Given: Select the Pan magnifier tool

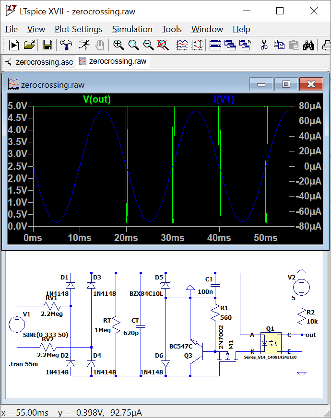Looking at the screenshot, I should click(133, 45).
